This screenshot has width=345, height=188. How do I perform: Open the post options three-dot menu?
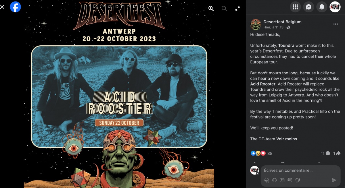tap(336, 24)
